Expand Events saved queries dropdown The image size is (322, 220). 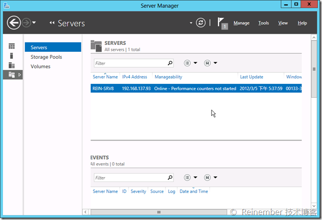(210, 178)
